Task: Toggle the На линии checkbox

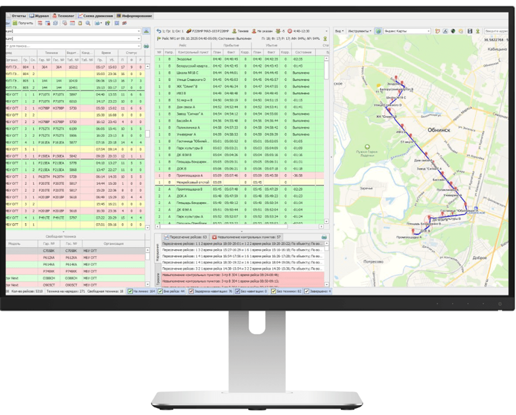Action: 130,291
